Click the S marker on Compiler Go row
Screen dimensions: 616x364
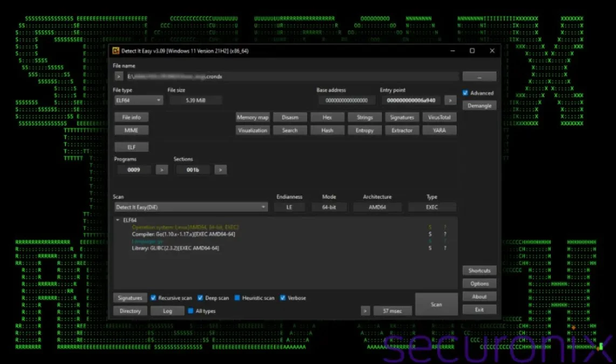click(x=430, y=234)
